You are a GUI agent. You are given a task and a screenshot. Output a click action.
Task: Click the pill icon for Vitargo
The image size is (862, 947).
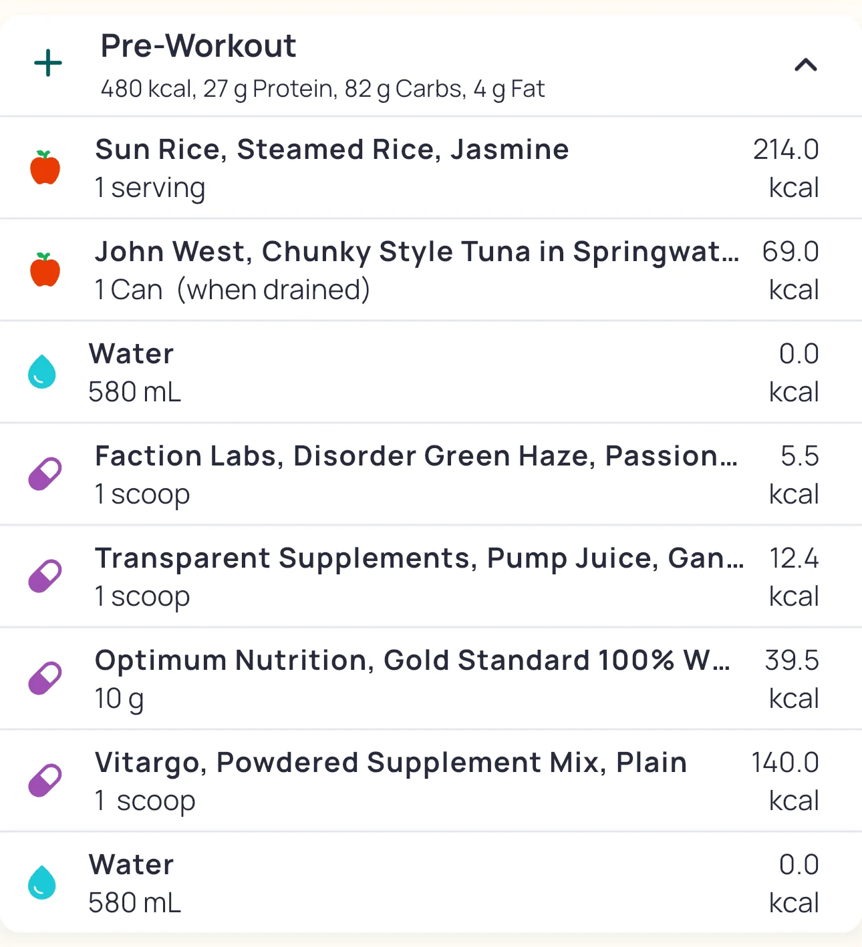click(x=45, y=781)
